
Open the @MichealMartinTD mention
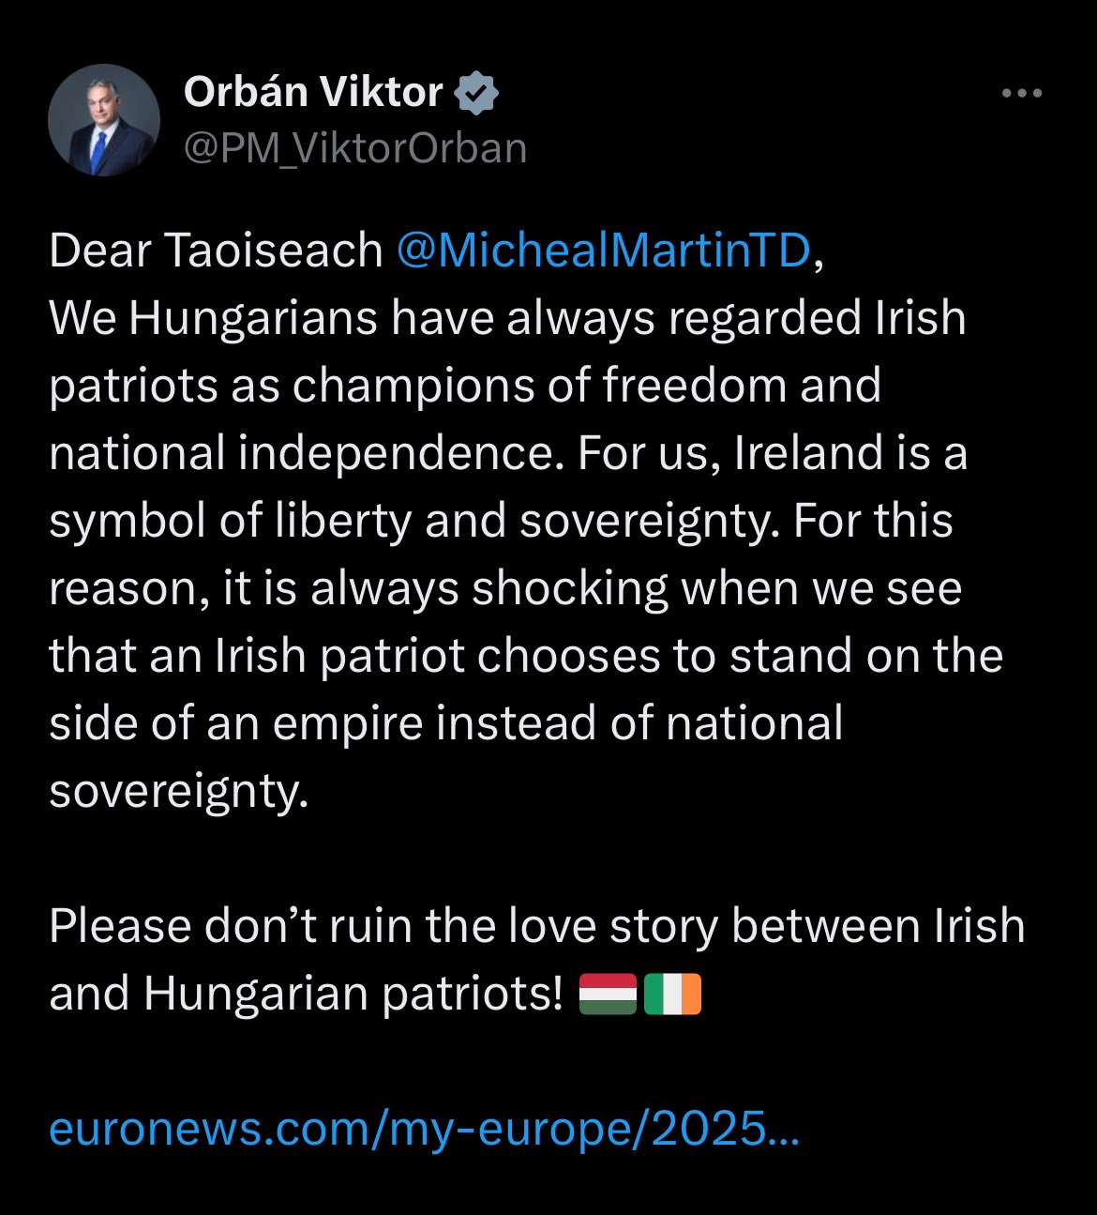[x=604, y=251]
